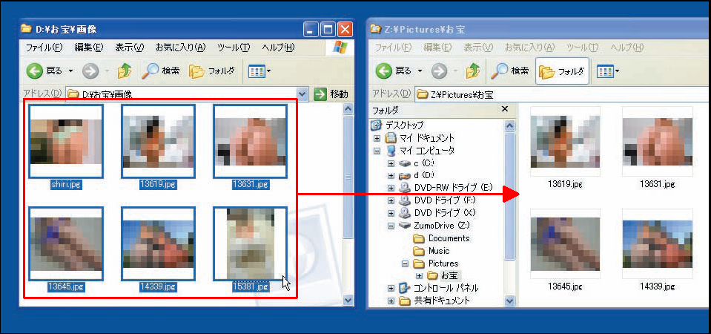Select 13631.jpg thumbnail in left window
711x334 pixels.
(251, 141)
